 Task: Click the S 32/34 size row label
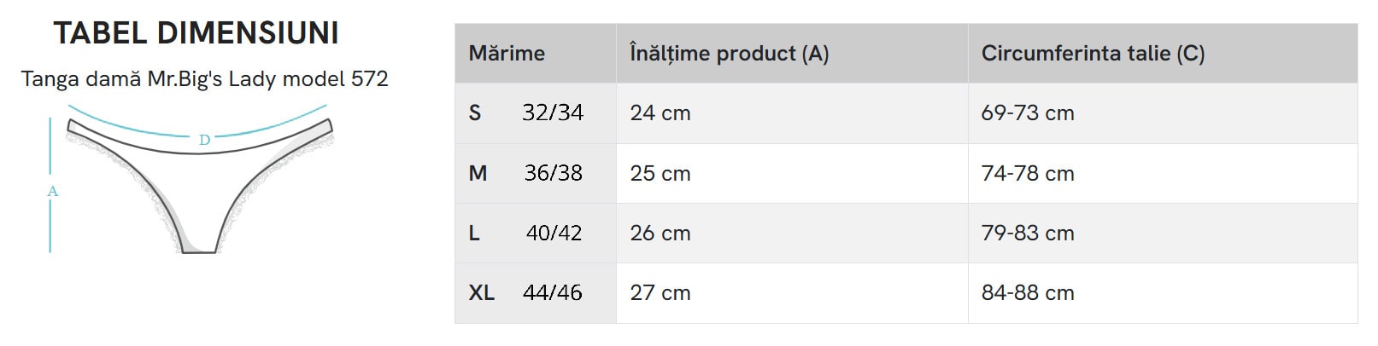pos(526,112)
